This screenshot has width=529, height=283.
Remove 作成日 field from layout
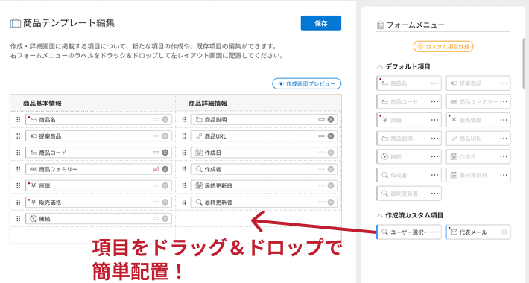pyautogui.click(x=331, y=153)
